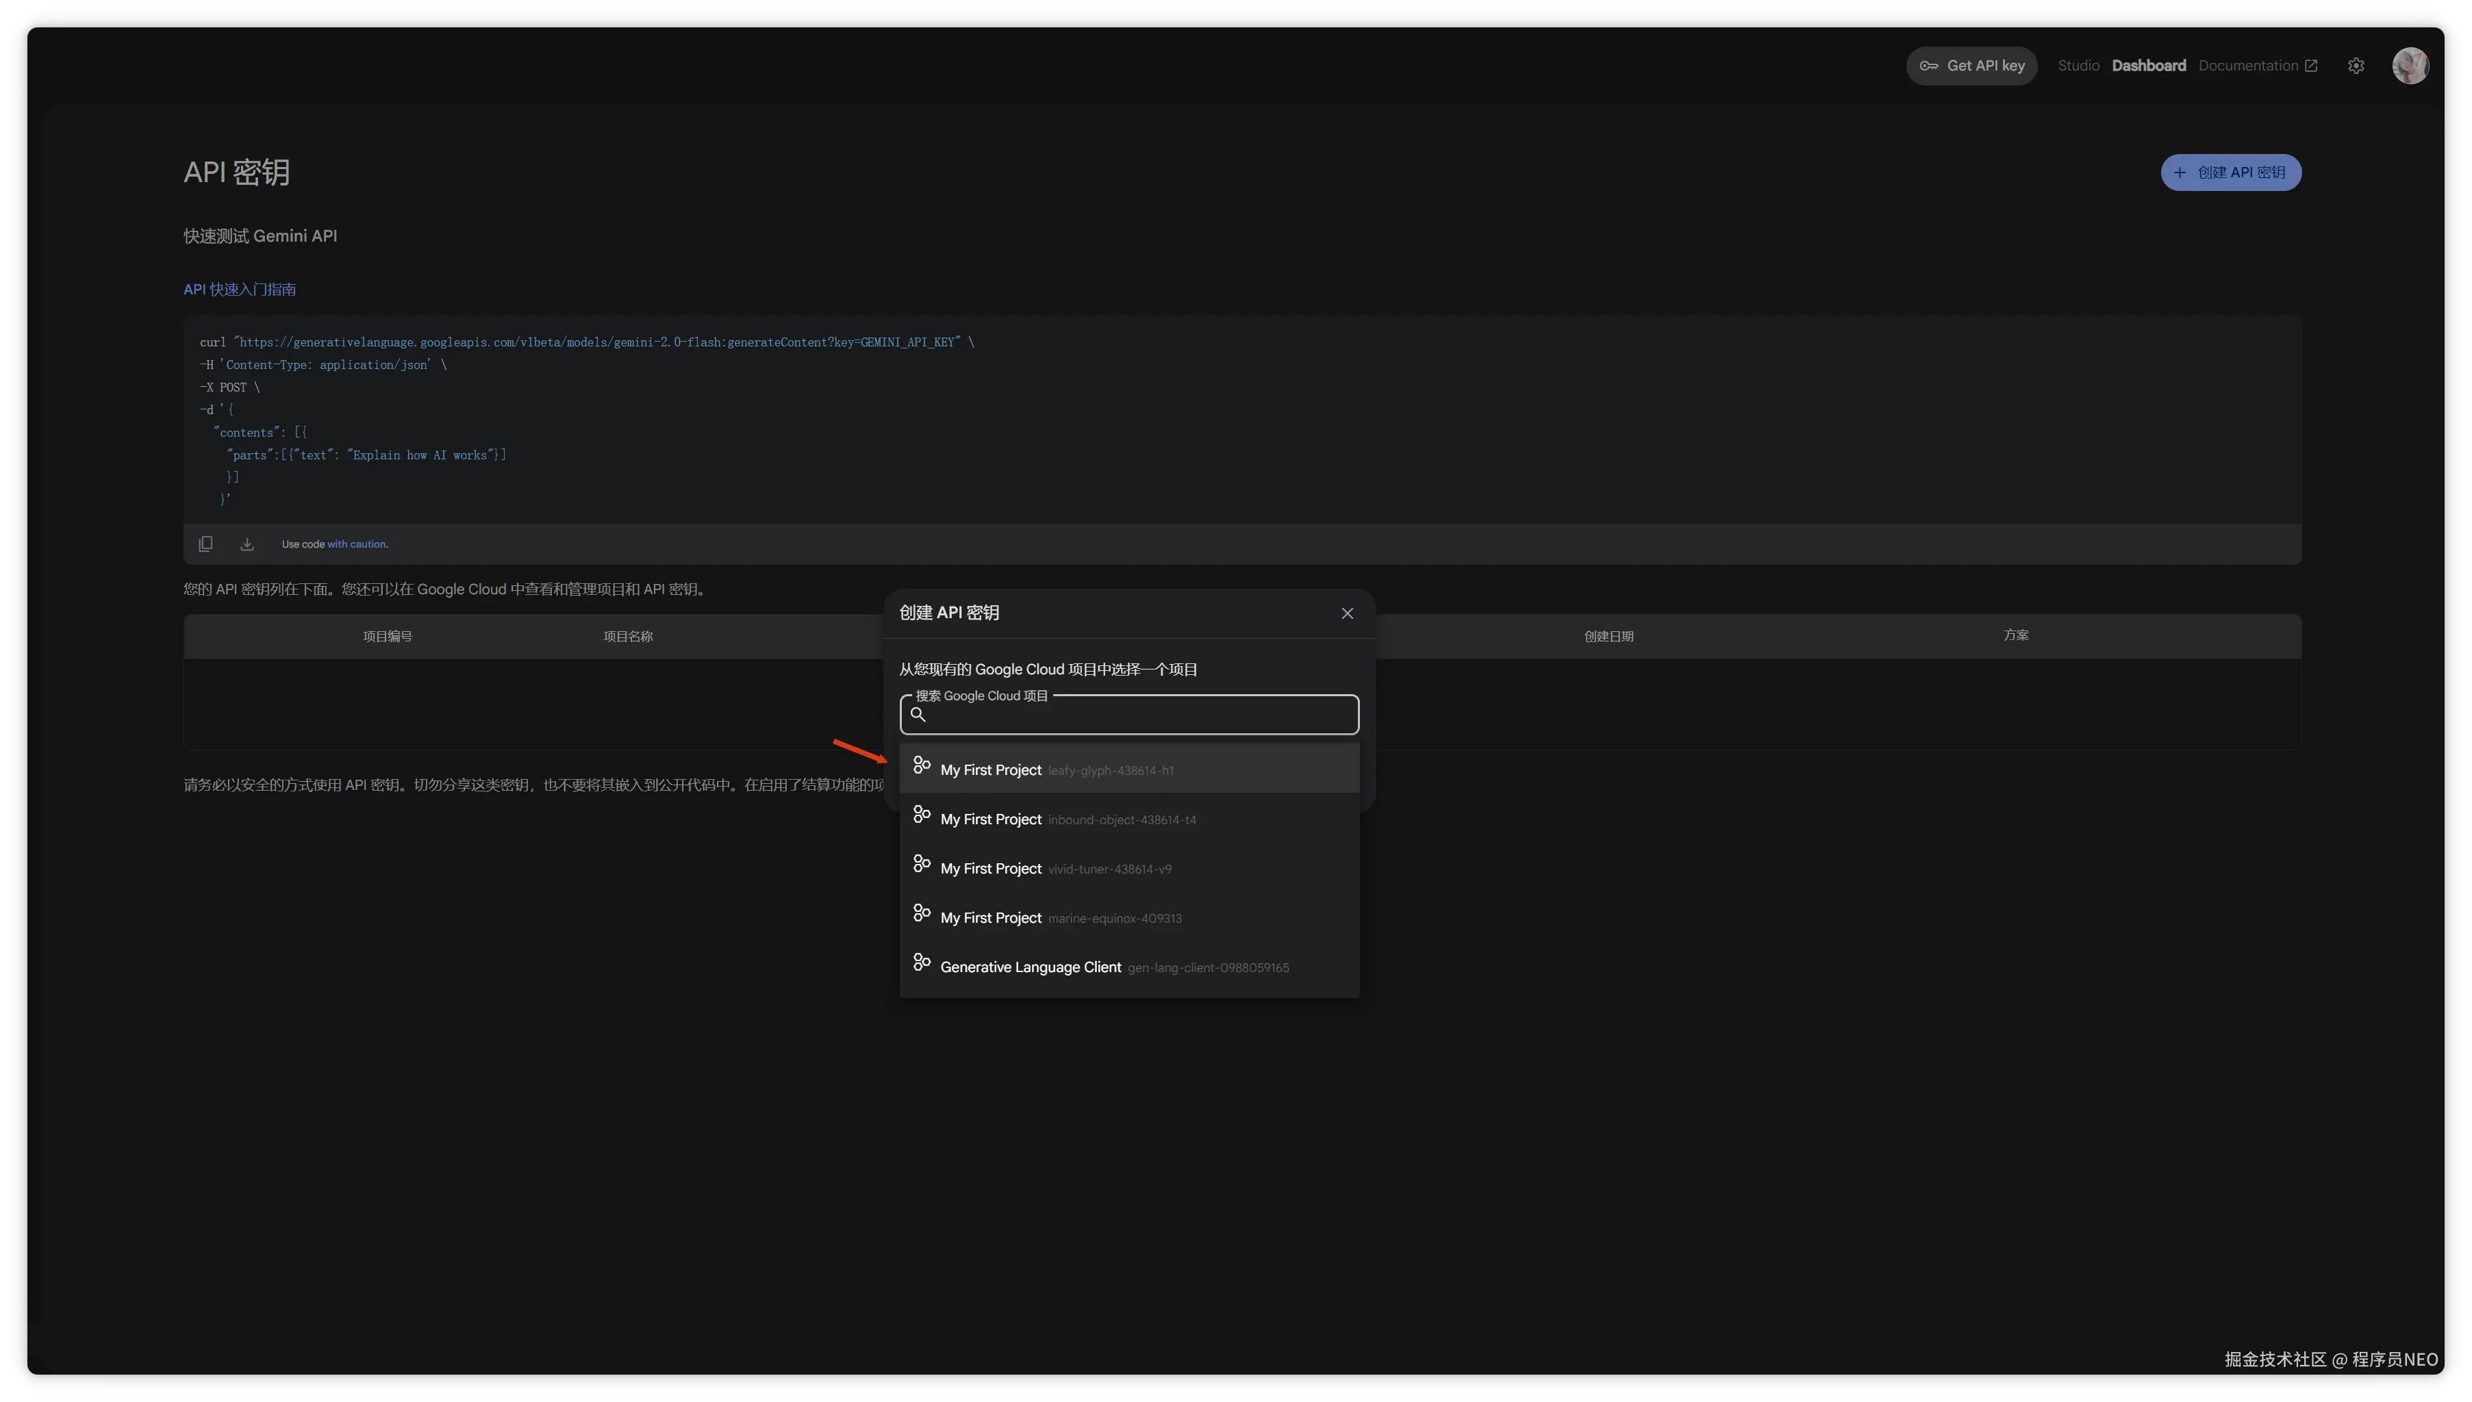This screenshot has width=2472, height=1402.
Task: Click the blue 创建 API 密钥 button
Action: 2230,173
